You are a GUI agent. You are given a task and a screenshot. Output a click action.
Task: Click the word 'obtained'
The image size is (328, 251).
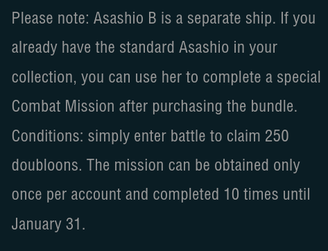[241, 165]
